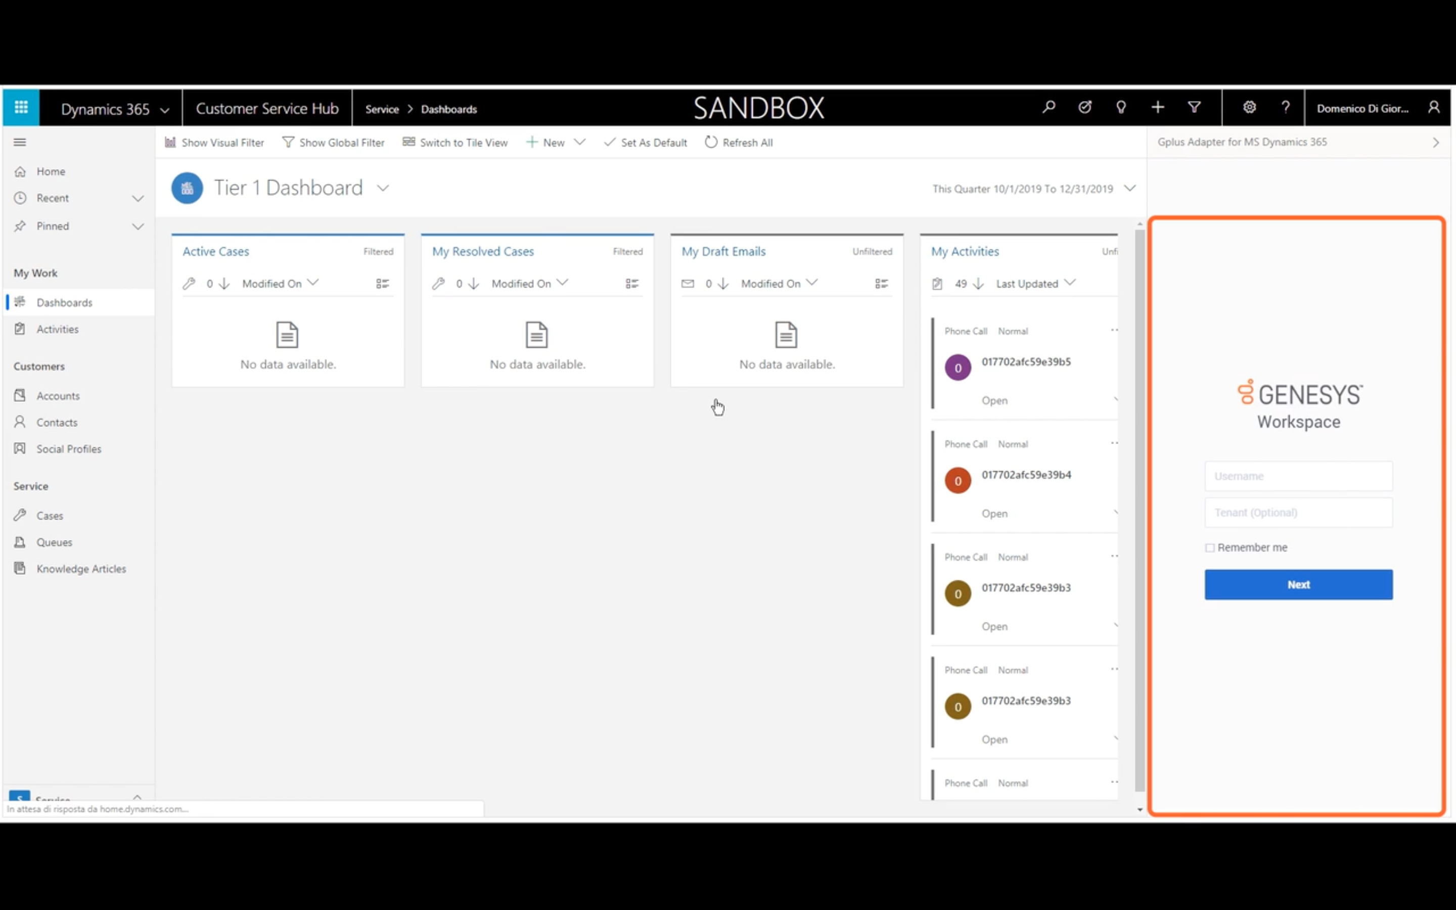Switch to Tile View

point(455,143)
